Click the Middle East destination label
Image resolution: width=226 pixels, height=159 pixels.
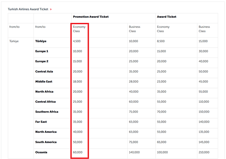click(x=44, y=81)
